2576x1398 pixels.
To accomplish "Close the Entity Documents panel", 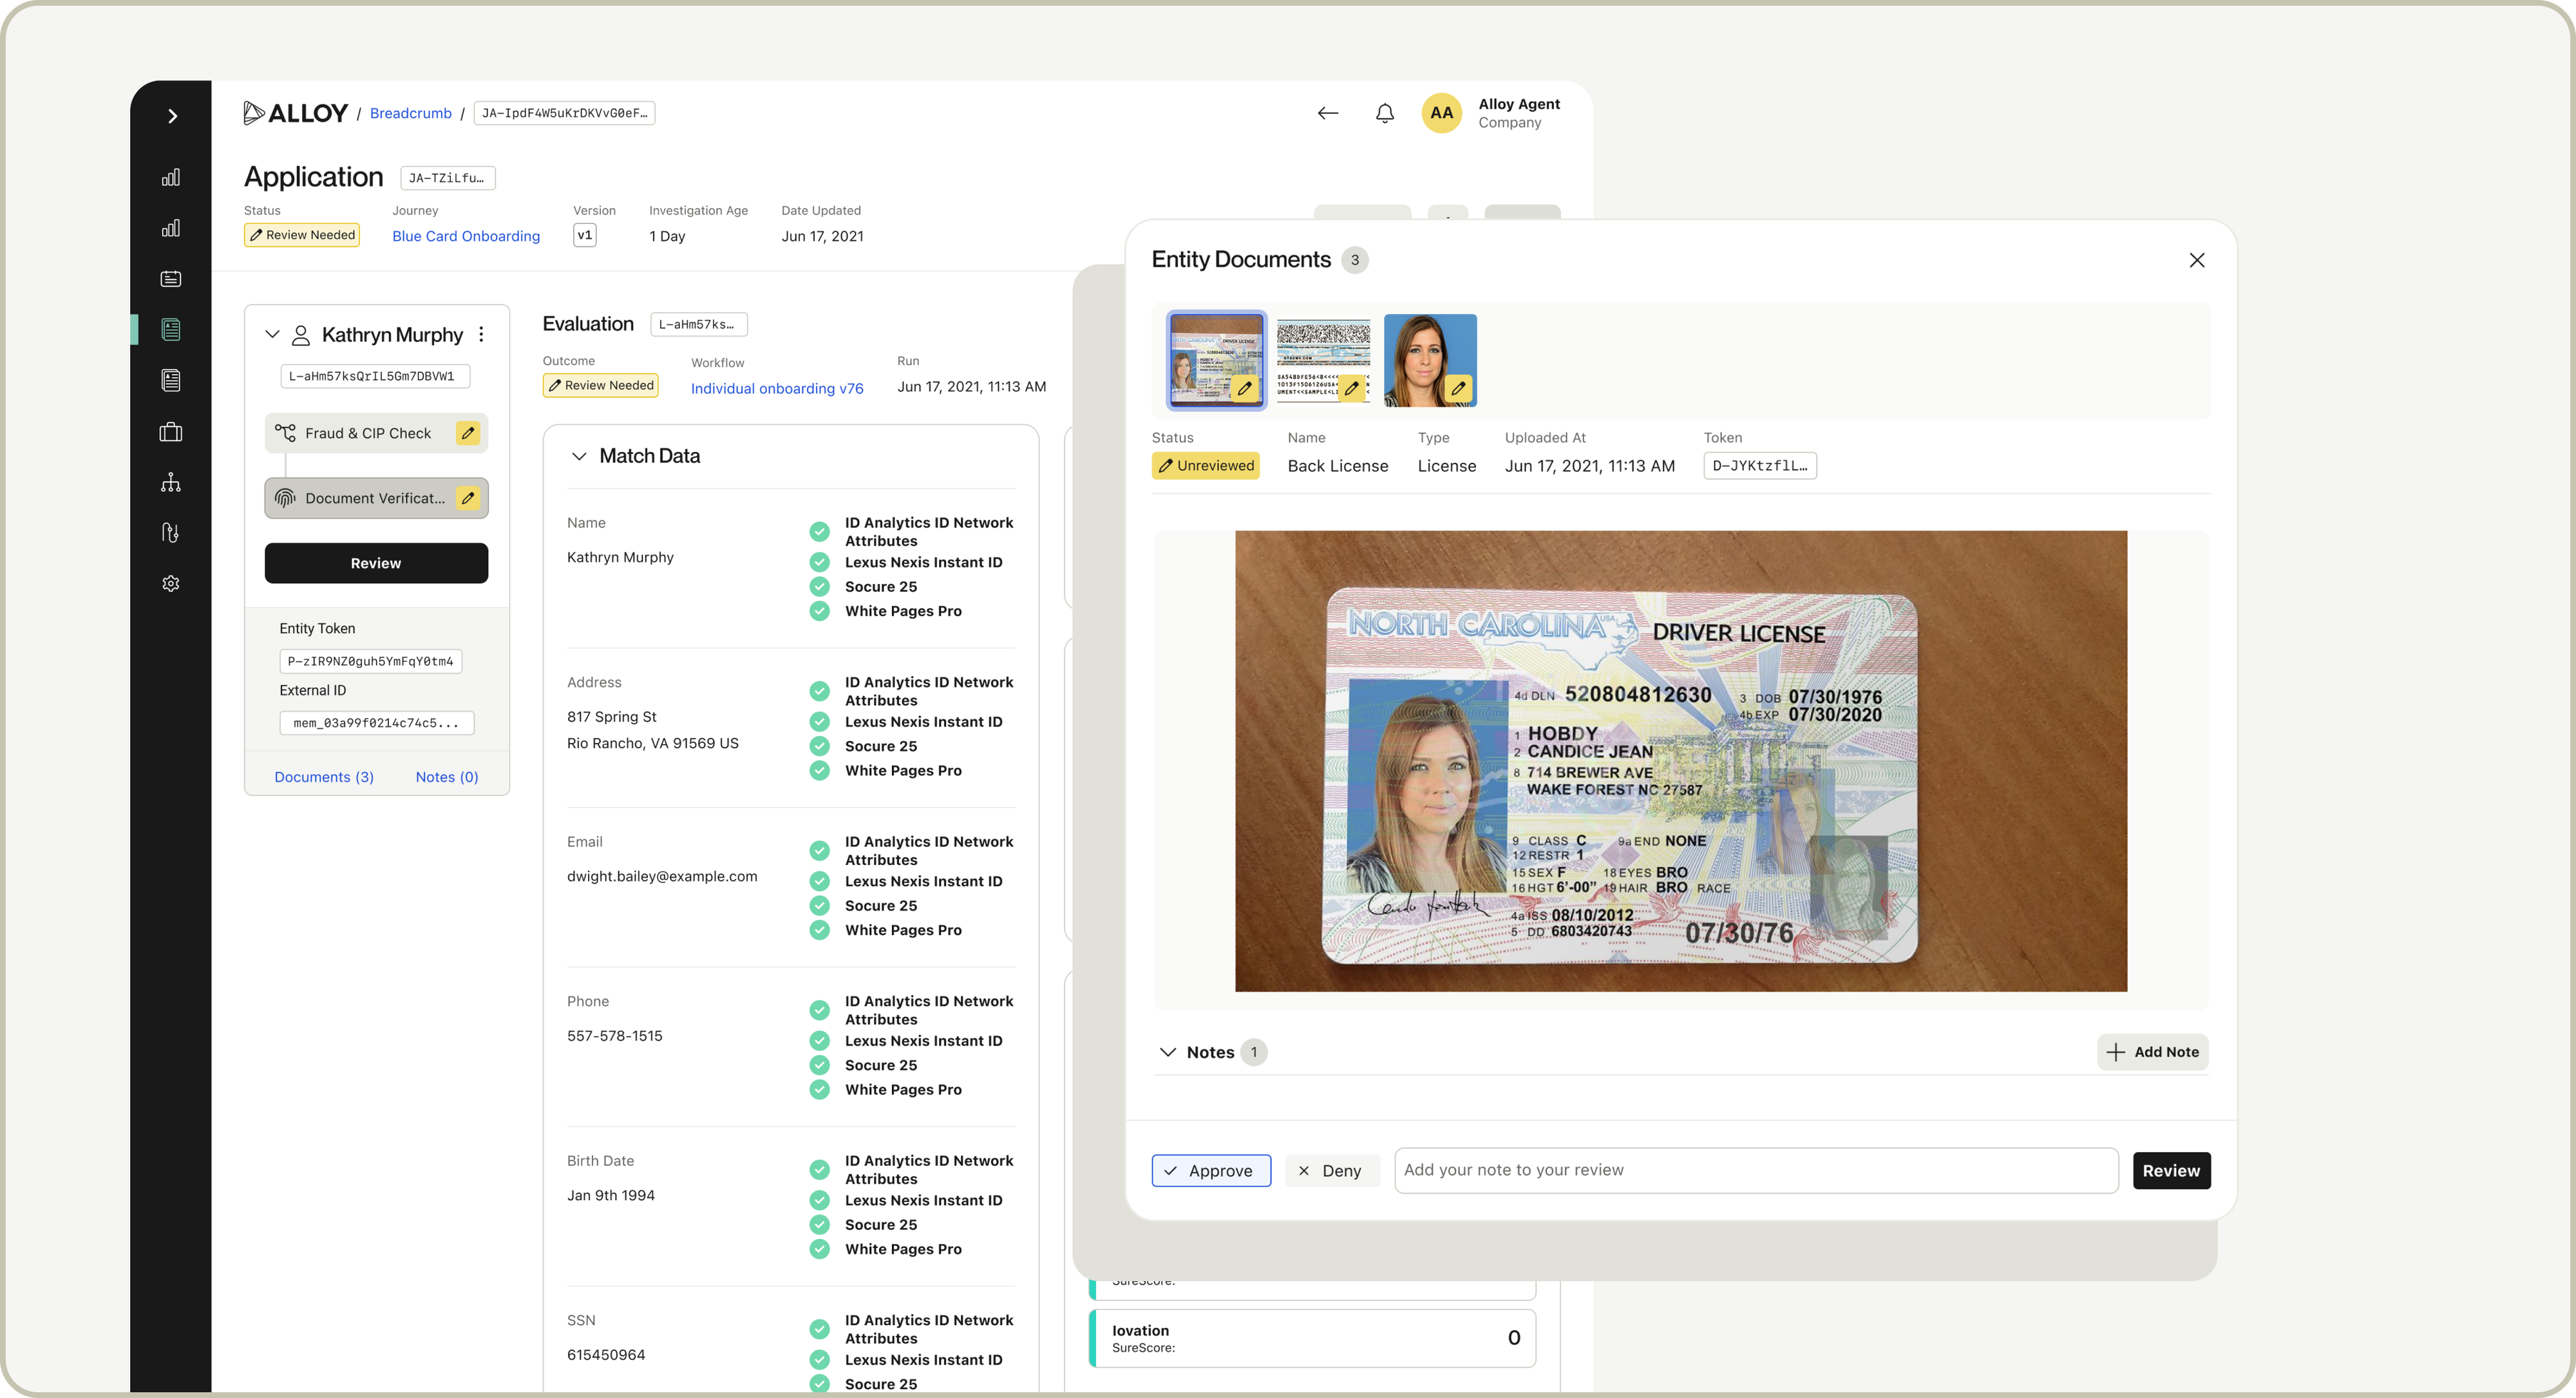I will click(x=2196, y=260).
